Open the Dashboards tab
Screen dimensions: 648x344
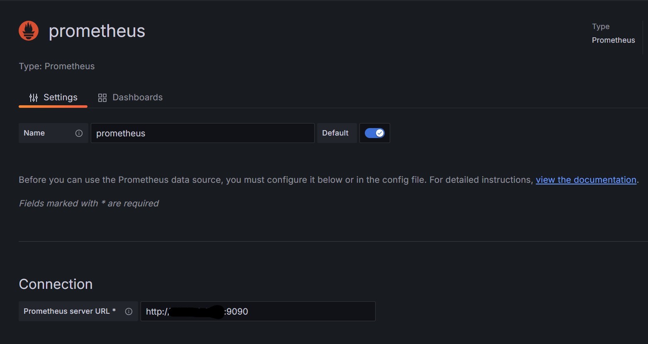point(130,97)
